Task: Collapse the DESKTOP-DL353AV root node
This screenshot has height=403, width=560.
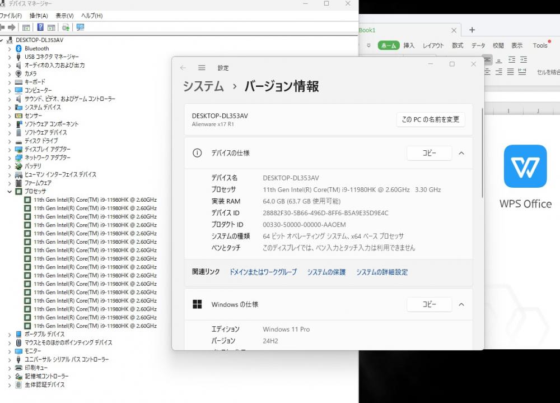Action: click(2, 40)
